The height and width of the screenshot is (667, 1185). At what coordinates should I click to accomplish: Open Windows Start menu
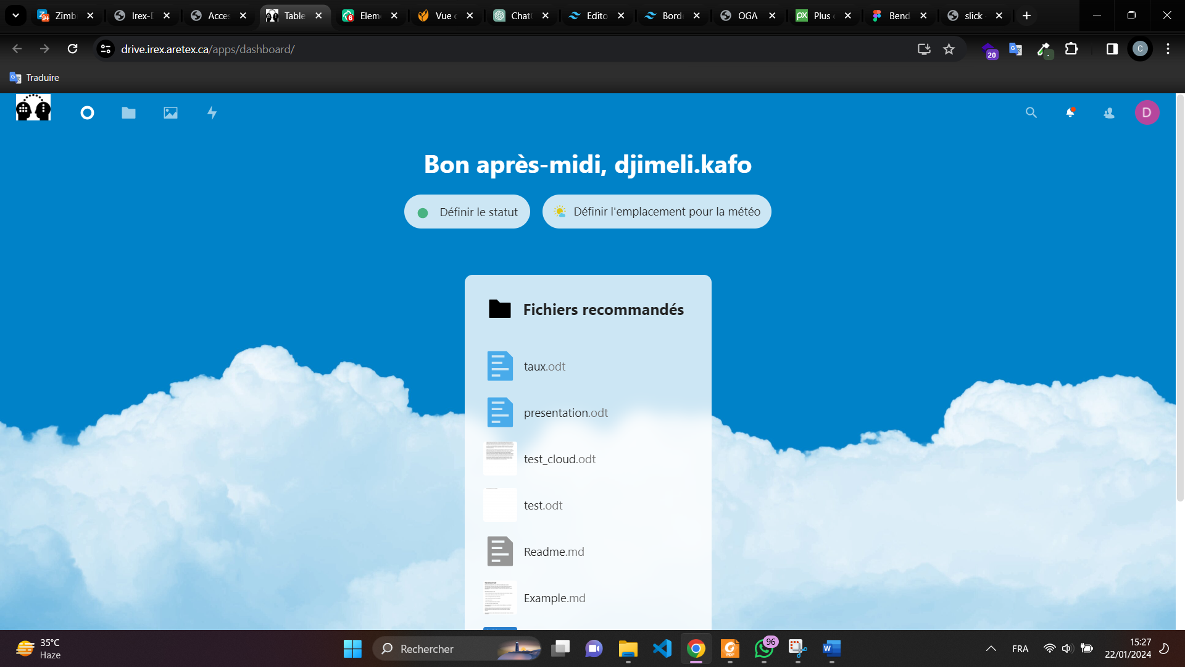352,648
